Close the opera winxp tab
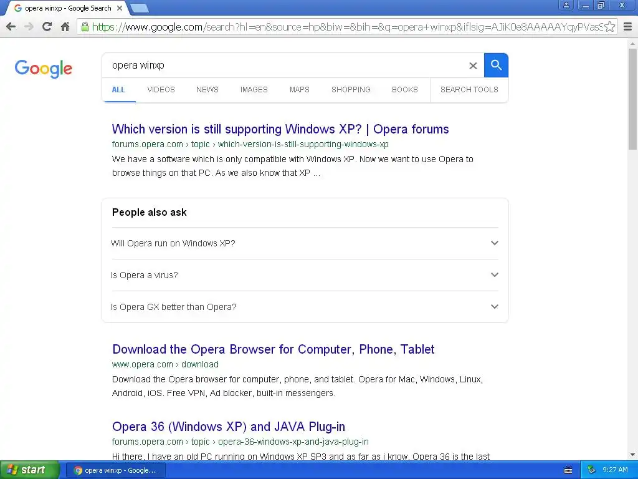The image size is (638, 479). [120, 8]
